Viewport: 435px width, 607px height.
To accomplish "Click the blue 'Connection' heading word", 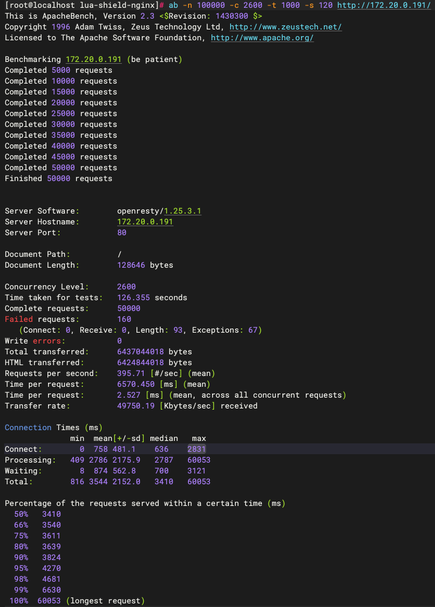I will click(x=28, y=428).
